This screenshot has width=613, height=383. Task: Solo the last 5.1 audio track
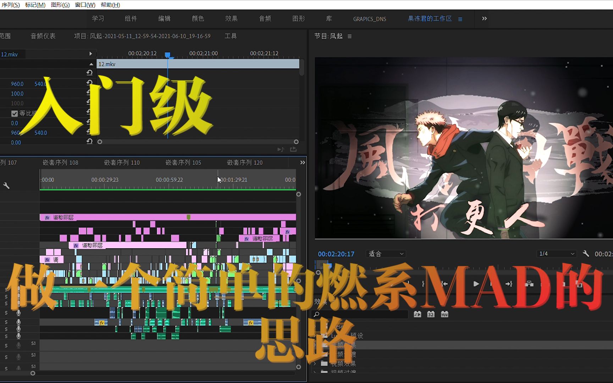click(x=6, y=368)
